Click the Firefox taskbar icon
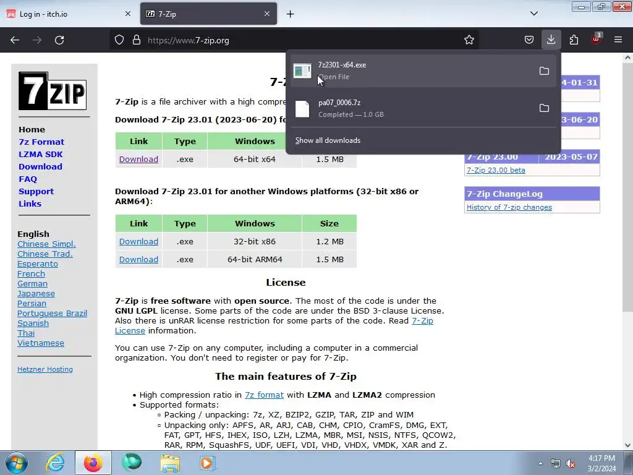Image resolution: width=633 pixels, height=475 pixels. 93,463
